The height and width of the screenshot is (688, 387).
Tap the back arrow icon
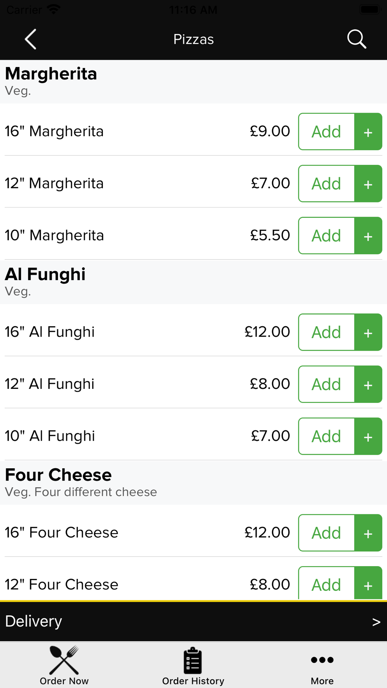pyautogui.click(x=31, y=39)
